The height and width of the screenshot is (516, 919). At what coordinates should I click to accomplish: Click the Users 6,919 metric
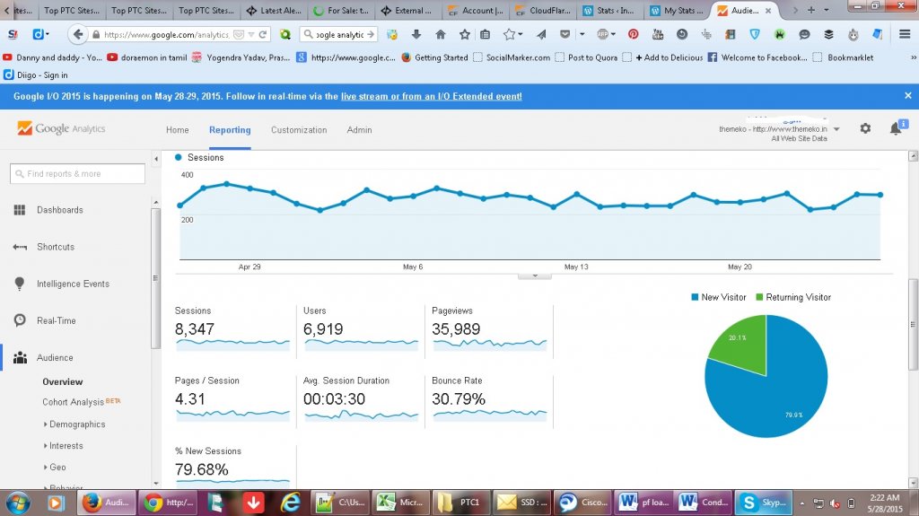tap(323, 329)
